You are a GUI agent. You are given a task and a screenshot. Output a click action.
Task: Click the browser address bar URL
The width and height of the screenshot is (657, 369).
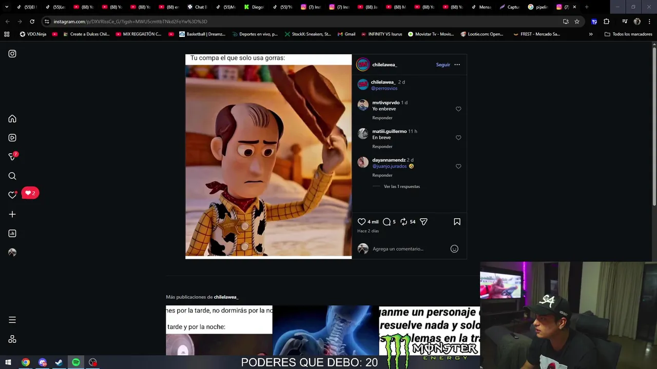(130, 22)
